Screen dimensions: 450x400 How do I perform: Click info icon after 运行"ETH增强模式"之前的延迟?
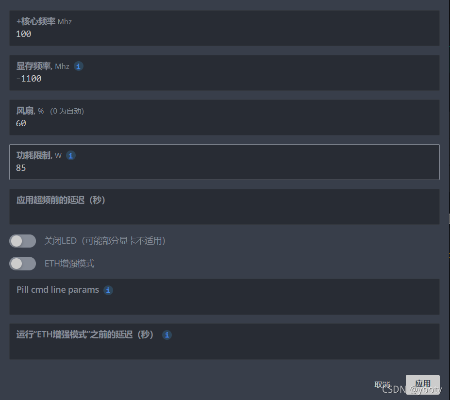point(167,335)
